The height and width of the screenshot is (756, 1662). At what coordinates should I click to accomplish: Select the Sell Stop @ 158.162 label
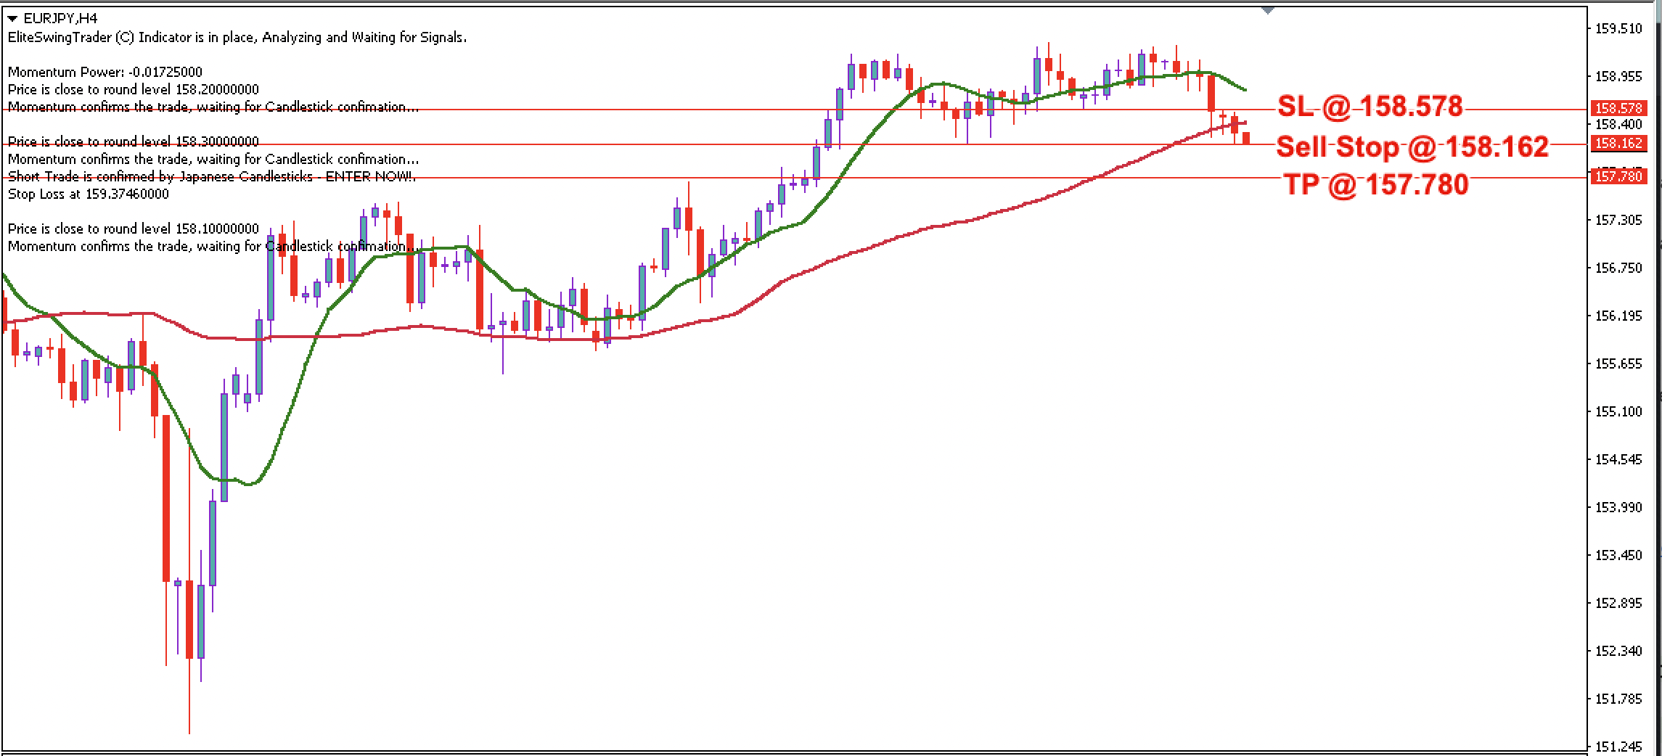[x=1412, y=147]
